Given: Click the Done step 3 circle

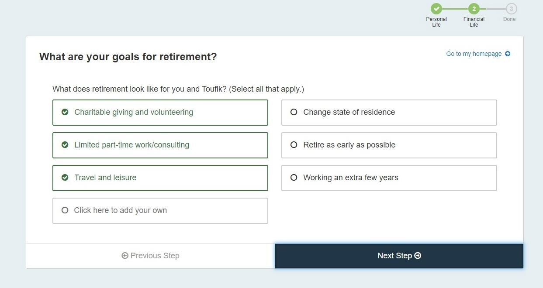Looking at the screenshot, I should click(511, 9).
